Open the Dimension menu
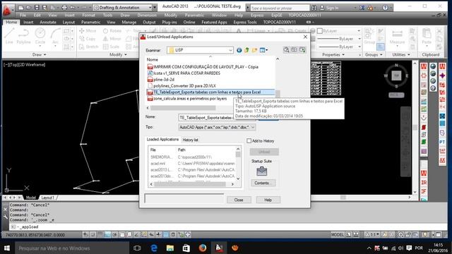The image size is (452, 254). pyautogui.click(x=147, y=15)
